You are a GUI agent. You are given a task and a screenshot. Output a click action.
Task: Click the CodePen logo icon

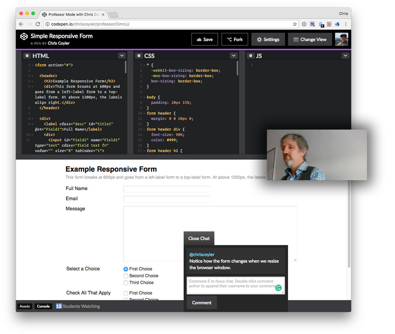click(24, 36)
